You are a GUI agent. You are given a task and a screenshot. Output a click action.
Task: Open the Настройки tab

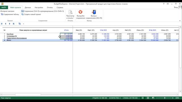pyautogui.click(x=39, y=7)
